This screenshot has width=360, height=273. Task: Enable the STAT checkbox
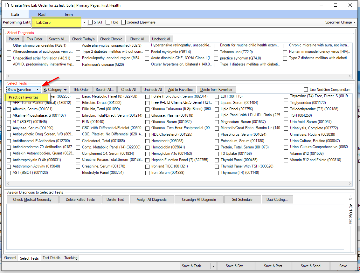[x=90, y=22]
